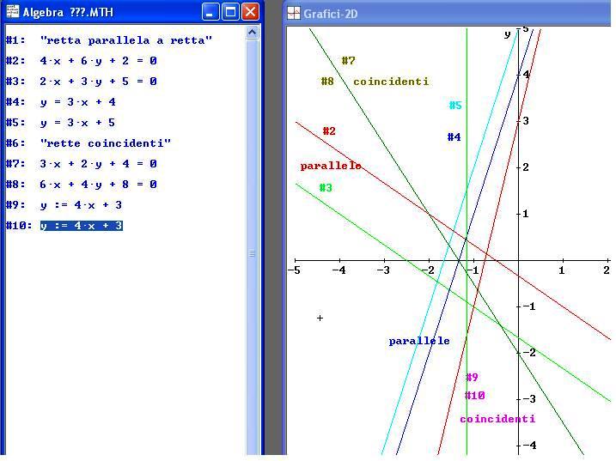Click the Algebra scrollbar up arrow
This screenshot has width=616, height=461.
pos(253,32)
